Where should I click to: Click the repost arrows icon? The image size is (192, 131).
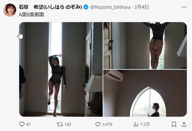click(60, 124)
